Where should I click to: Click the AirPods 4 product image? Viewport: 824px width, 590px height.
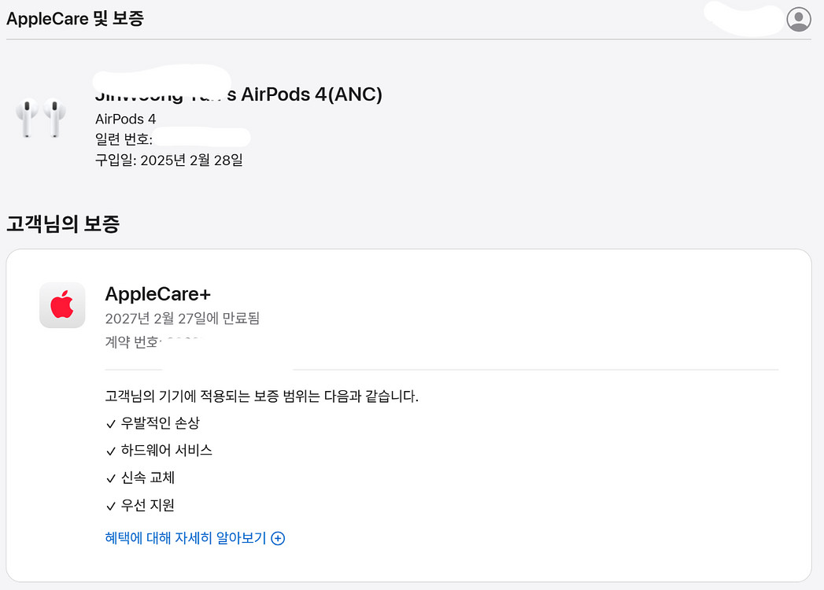41,118
